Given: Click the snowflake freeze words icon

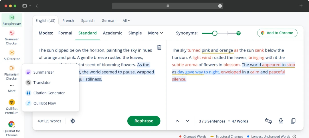Looking at the screenshot, I should pos(73,121).
